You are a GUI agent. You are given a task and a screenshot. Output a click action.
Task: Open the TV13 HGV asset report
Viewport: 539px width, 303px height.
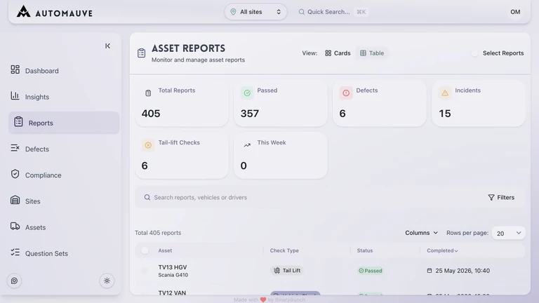tap(173, 267)
